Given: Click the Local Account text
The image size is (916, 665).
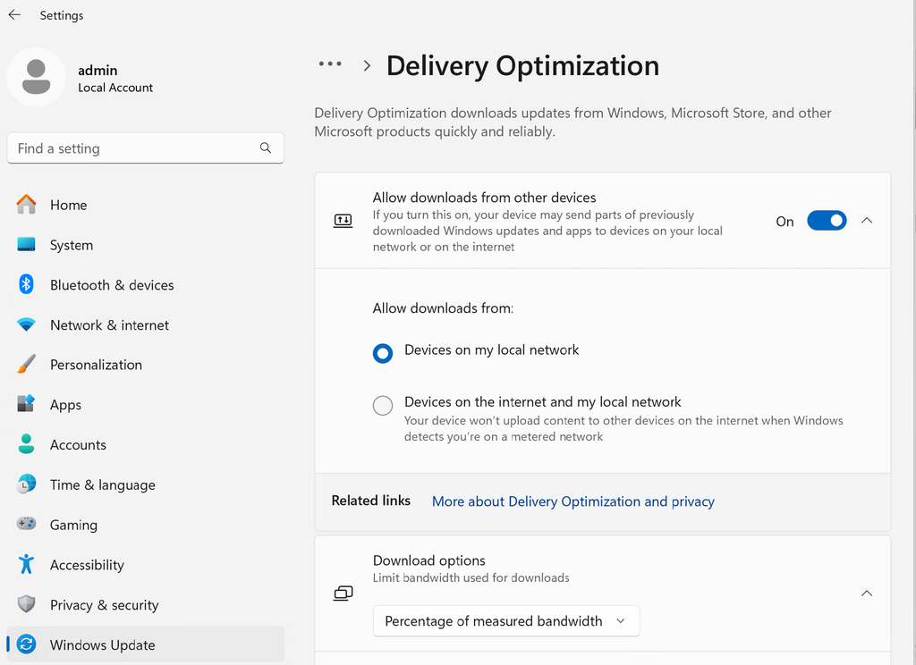Looking at the screenshot, I should pyautogui.click(x=115, y=88).
